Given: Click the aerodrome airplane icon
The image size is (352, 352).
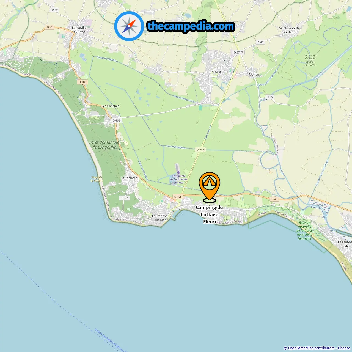Looking at the screenshot, I should click(178, 172).
